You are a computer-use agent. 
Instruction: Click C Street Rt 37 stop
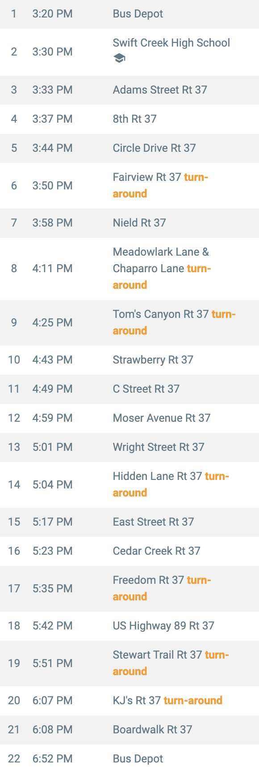coord(129,389)
